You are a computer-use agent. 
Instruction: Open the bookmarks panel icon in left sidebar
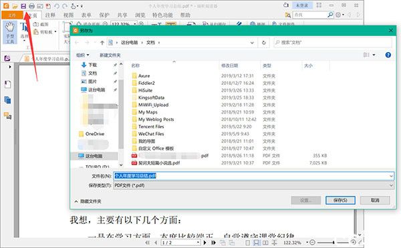7,84
